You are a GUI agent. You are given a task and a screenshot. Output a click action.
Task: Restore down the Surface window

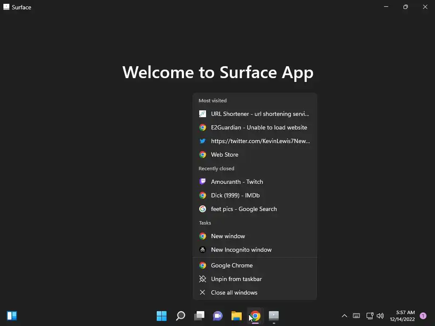(x=406, y=7)
